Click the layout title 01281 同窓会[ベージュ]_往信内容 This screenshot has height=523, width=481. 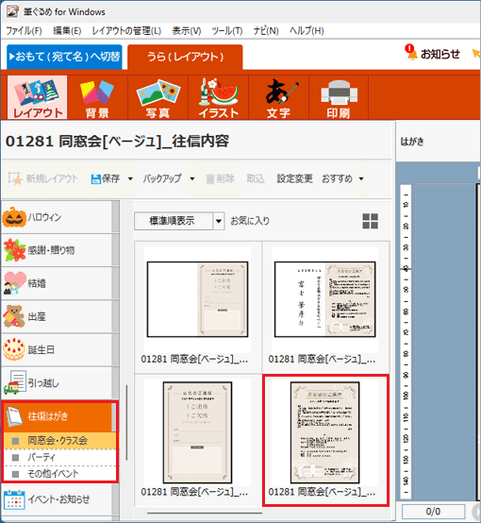point(117,141)
